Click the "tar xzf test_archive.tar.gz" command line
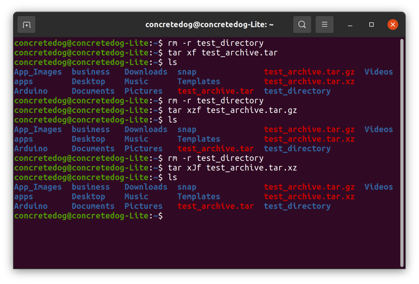419x284 pixels. [x=232, y=110]
